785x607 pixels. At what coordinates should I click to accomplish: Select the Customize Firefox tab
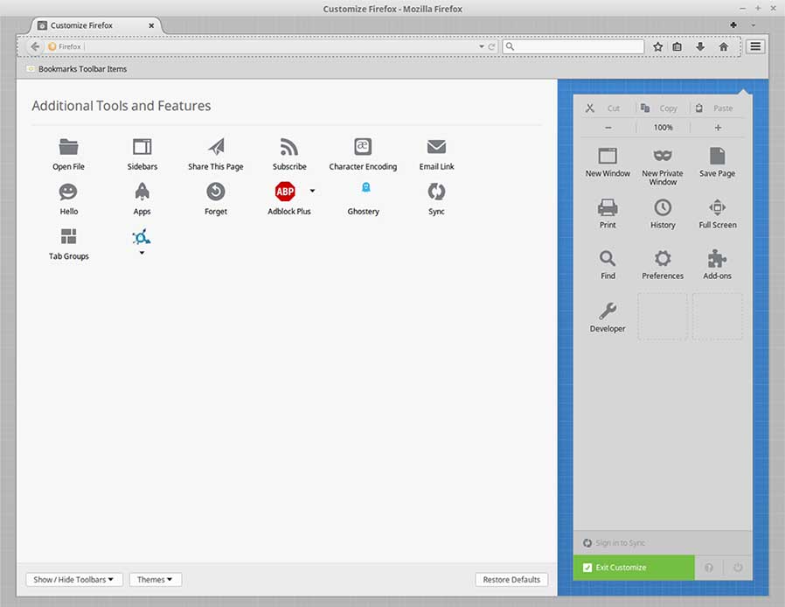[96, 25]
